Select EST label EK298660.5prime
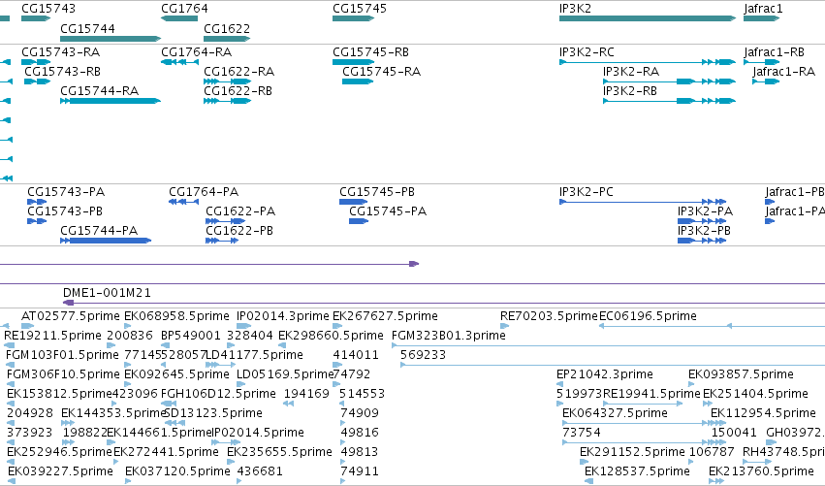 (x=331, y=336)
